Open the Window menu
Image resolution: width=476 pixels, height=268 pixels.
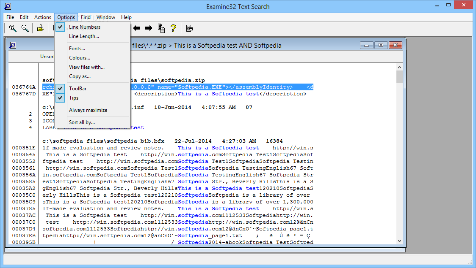[x=105, y=17]
